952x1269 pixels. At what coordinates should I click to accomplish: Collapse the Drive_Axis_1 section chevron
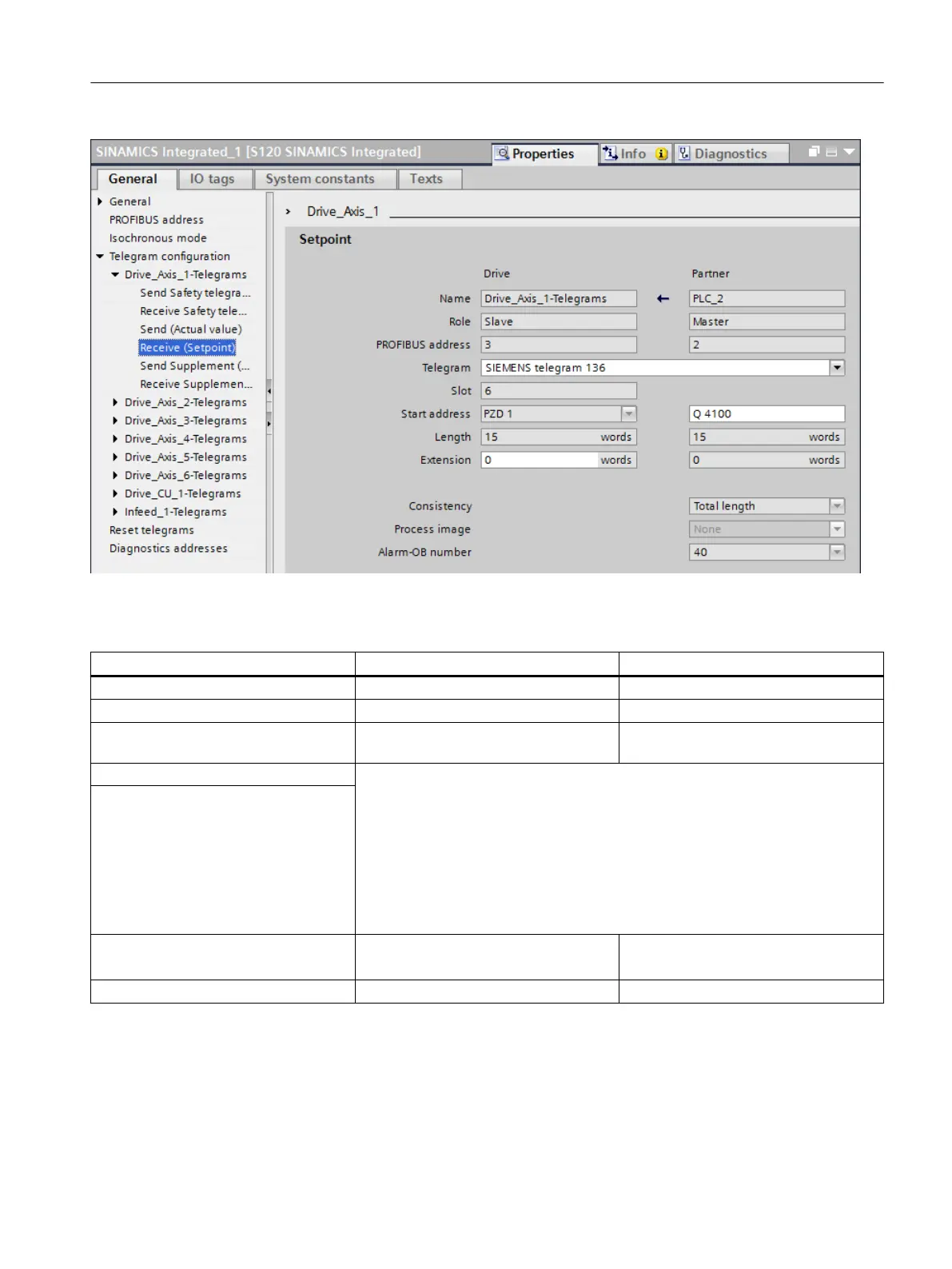289,212
